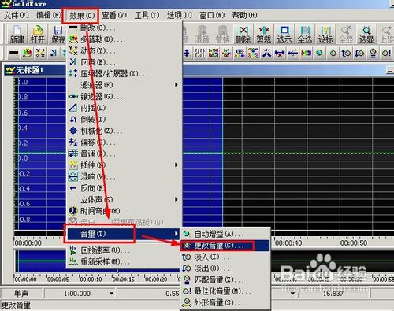Click the 打开 (Open) toolbar button
394x311 pixels.
point(38,34)
